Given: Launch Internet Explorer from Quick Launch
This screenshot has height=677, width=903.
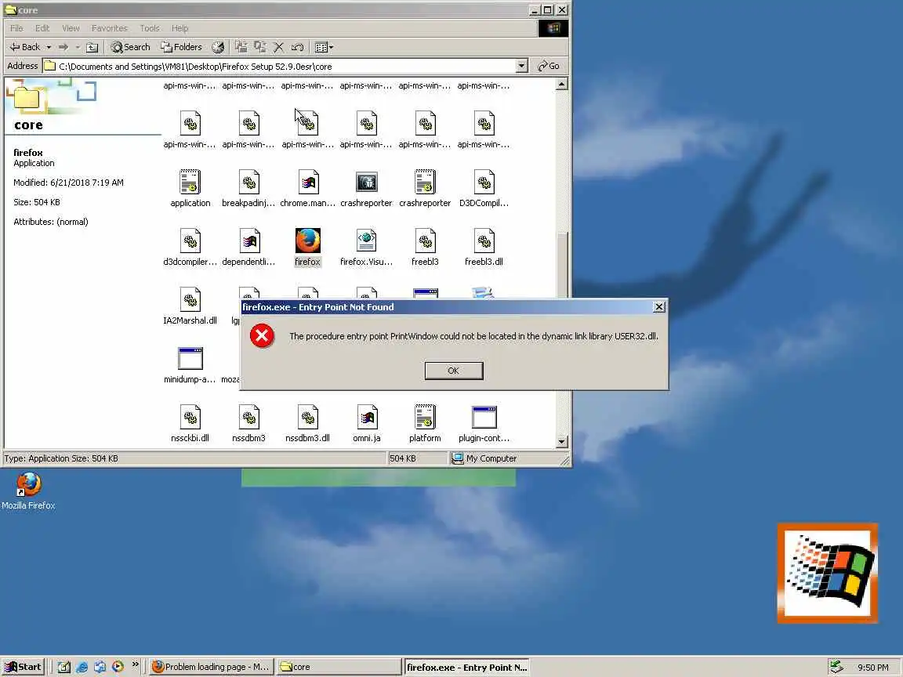Looking at the screenshot, I should point(82,667).
